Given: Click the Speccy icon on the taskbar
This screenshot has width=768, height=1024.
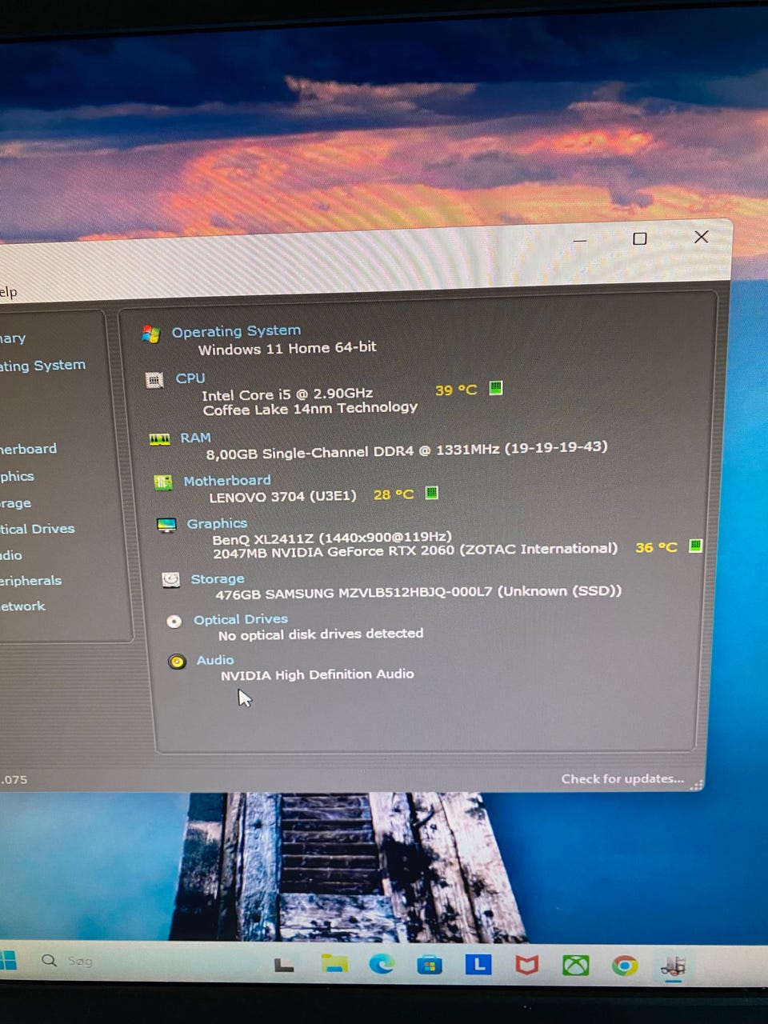Looking at the screenshot, I should click(x=673, y=966).
